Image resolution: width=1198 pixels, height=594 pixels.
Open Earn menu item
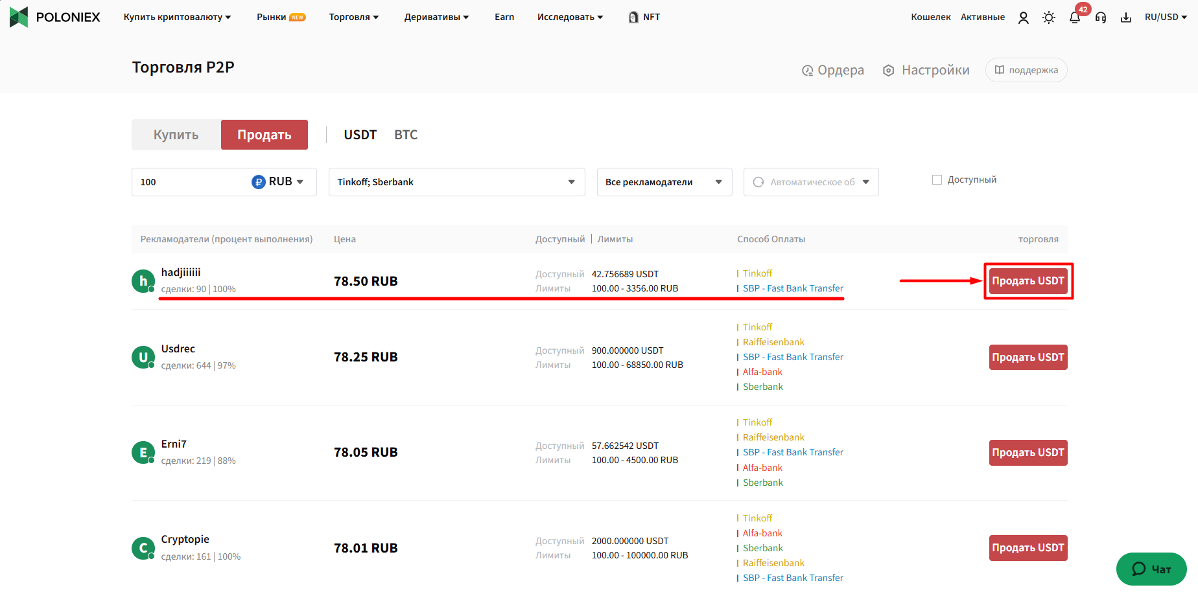[x=504, y=17]
